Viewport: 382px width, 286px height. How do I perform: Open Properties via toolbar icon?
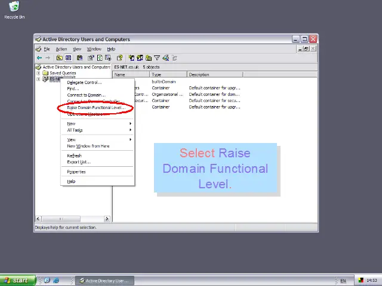click(91, 58)
